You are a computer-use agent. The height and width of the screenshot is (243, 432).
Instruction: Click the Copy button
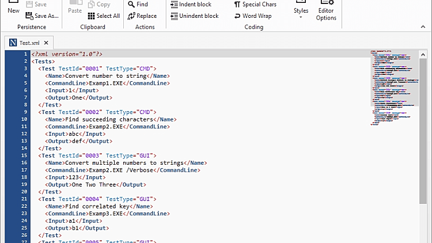(98, 4)
